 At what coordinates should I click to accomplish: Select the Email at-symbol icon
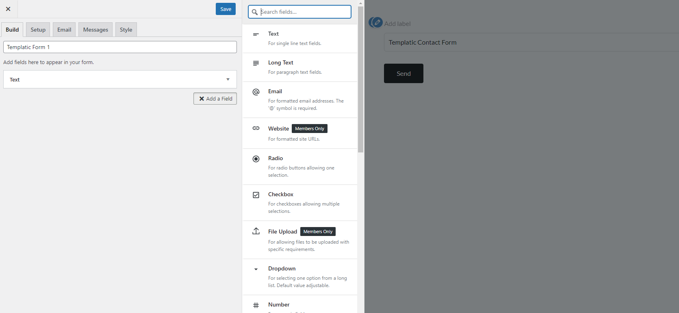pyautogui.click(x=256, y=92)
